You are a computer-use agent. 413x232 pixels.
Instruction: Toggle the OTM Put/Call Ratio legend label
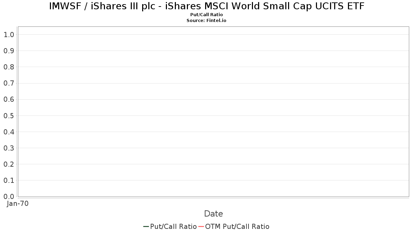pos(237,227)
